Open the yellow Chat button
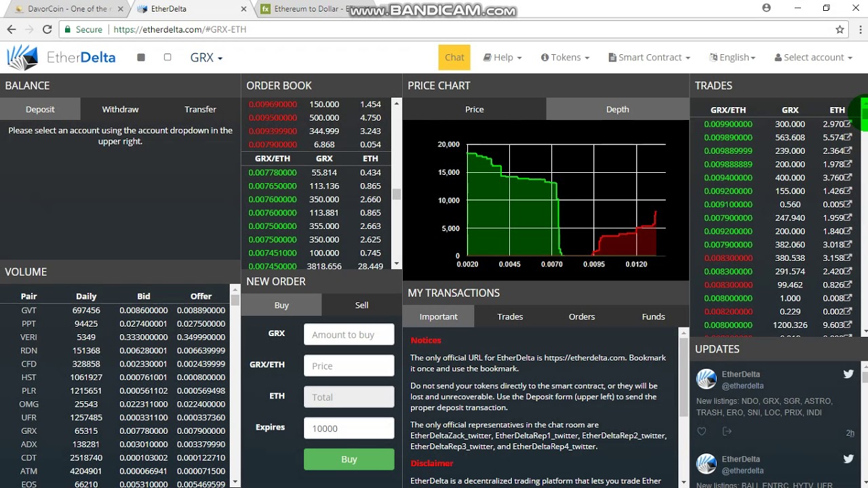This screenshot has height=488, width=868. (x=454, y=58)
